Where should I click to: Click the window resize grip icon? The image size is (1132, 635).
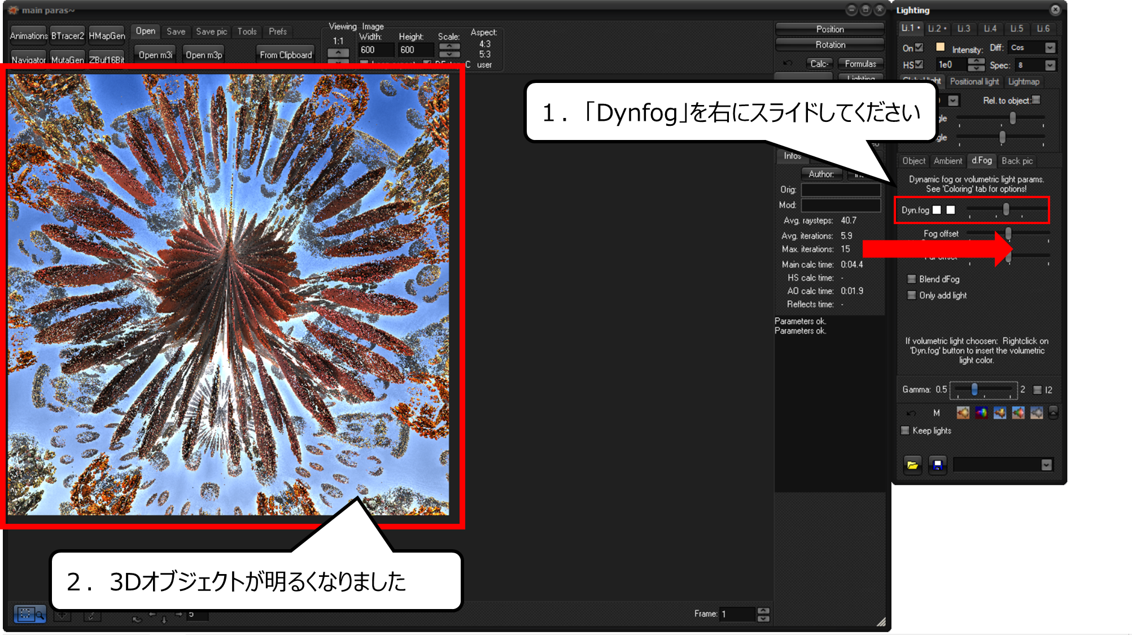tap(881, 621)
